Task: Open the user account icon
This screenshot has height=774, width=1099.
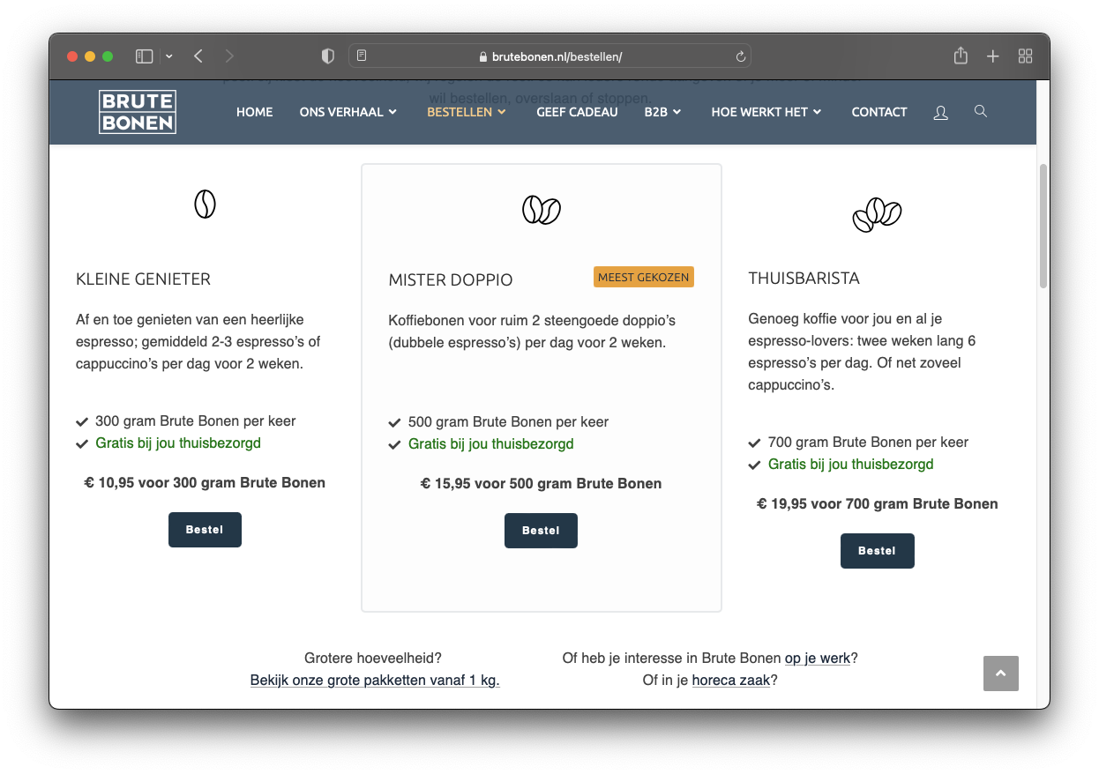Action: click(x=940, y=113)
